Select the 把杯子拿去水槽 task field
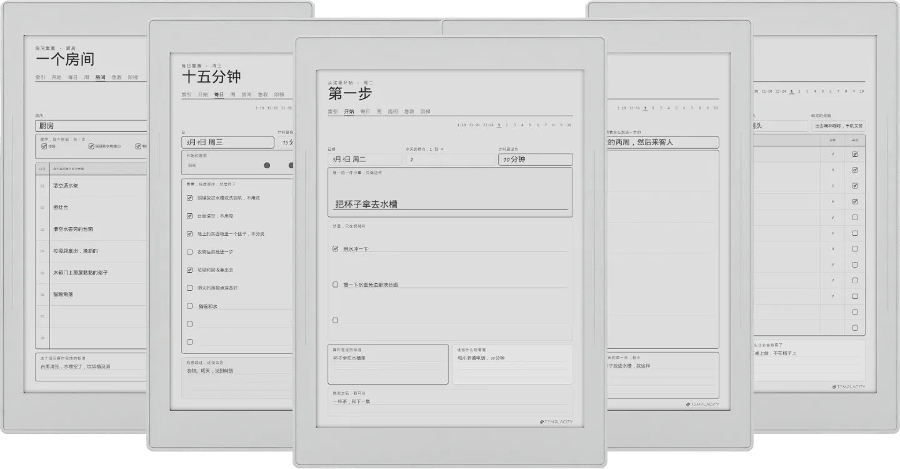This screenshot has height=469, width=900. [450, 192]
